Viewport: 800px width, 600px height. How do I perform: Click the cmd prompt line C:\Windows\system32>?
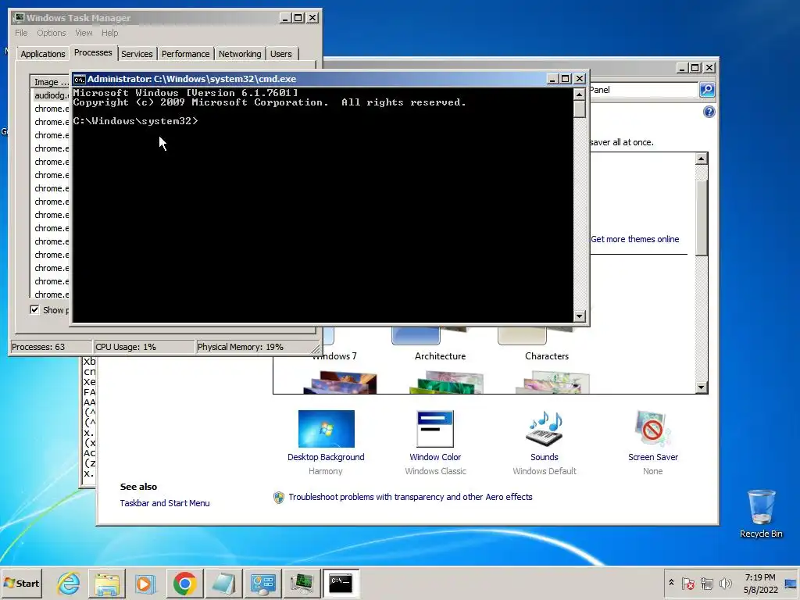pos(135,121)
